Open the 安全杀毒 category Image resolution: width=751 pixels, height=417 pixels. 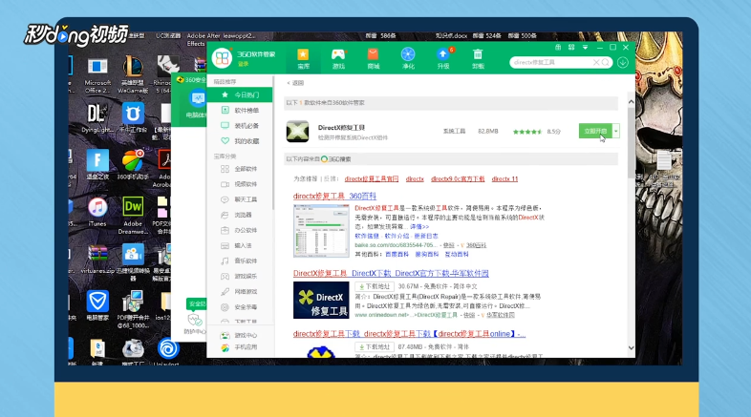click(x=240, y=307)
